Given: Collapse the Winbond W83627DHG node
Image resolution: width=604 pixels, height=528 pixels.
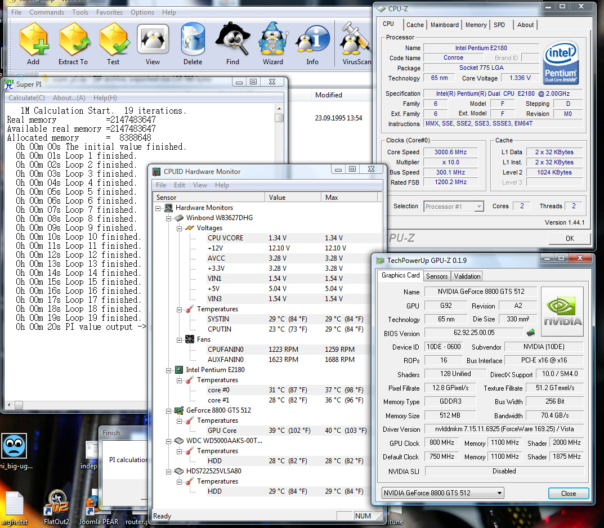Looking at the screenshot, I should [168, 218].
